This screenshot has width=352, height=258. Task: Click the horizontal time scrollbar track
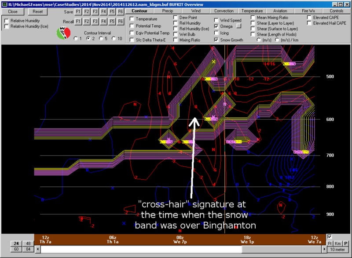coord(181,249)
